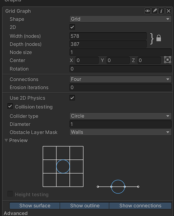
Task: Click the Use 2D Physics label
Action: click(x=28, y=98)
